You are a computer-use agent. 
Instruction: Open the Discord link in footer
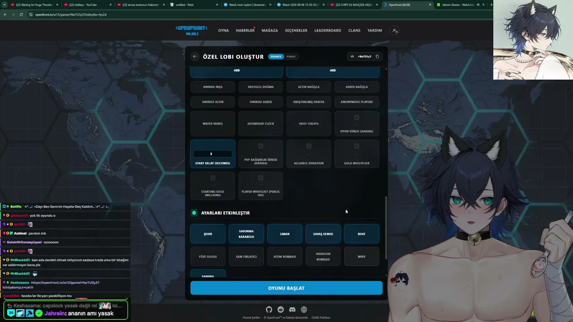pos(292,309)
